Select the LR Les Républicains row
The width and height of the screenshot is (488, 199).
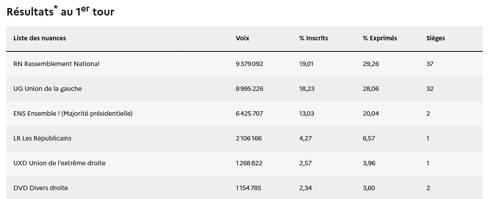(43, 138)
